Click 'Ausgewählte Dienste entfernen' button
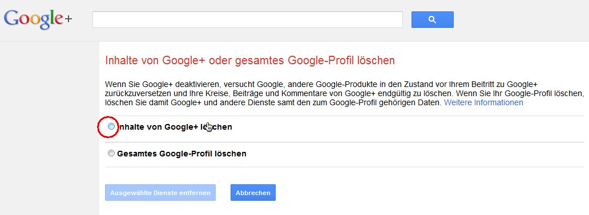The height and width of the screenshot is (215, 589). [x=160, y=192]
